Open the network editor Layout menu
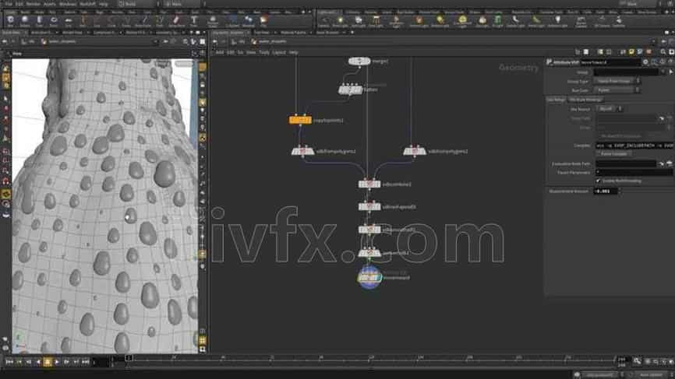Screen dimensions: 675x379 (x=279, y=52)
